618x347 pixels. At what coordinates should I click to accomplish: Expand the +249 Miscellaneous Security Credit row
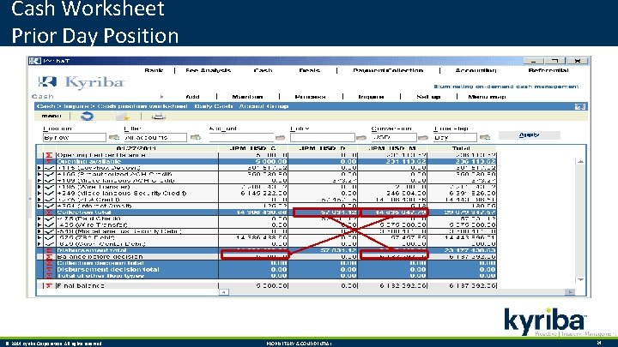tap(39, 193)
